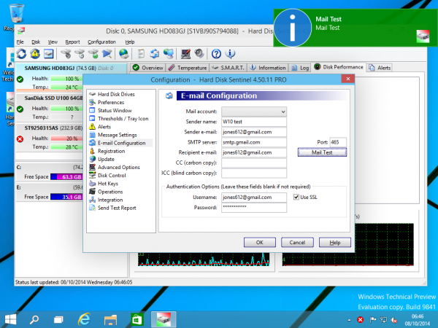438x328 pixels.
Task: Open the Configuration menu
Action: [101, 42]
